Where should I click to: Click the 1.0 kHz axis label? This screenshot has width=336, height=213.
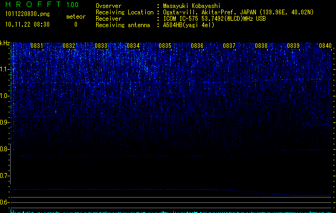4,96
